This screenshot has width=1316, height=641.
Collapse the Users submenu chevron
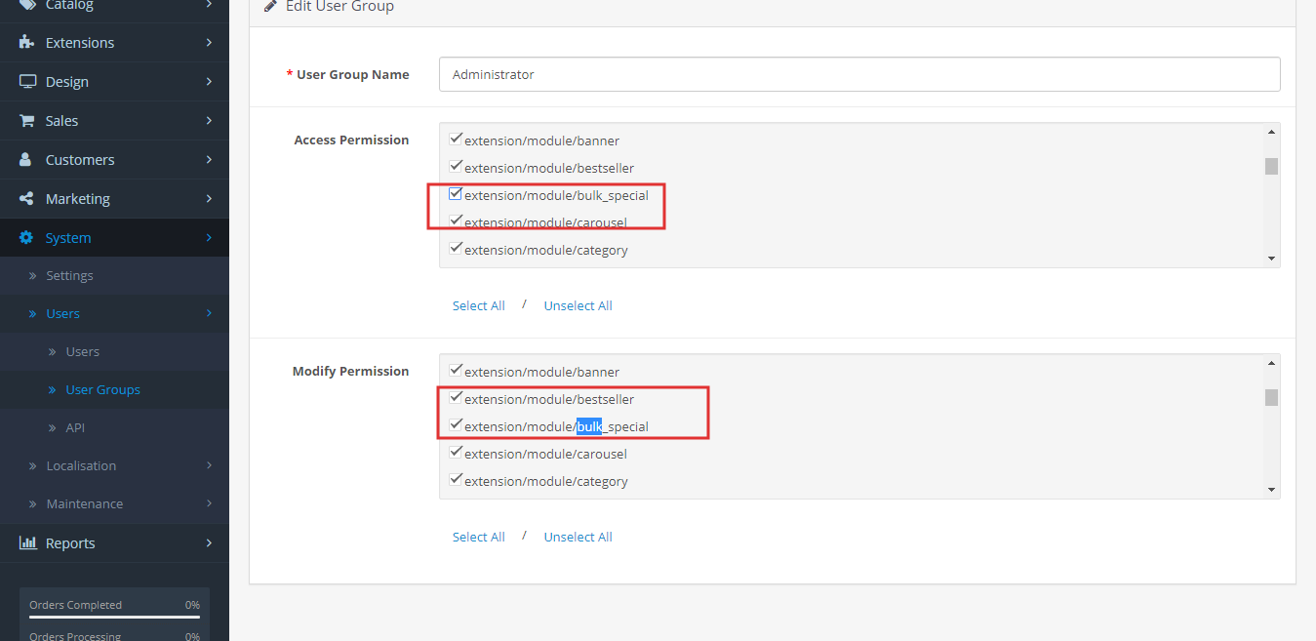(x=209, y=314)
